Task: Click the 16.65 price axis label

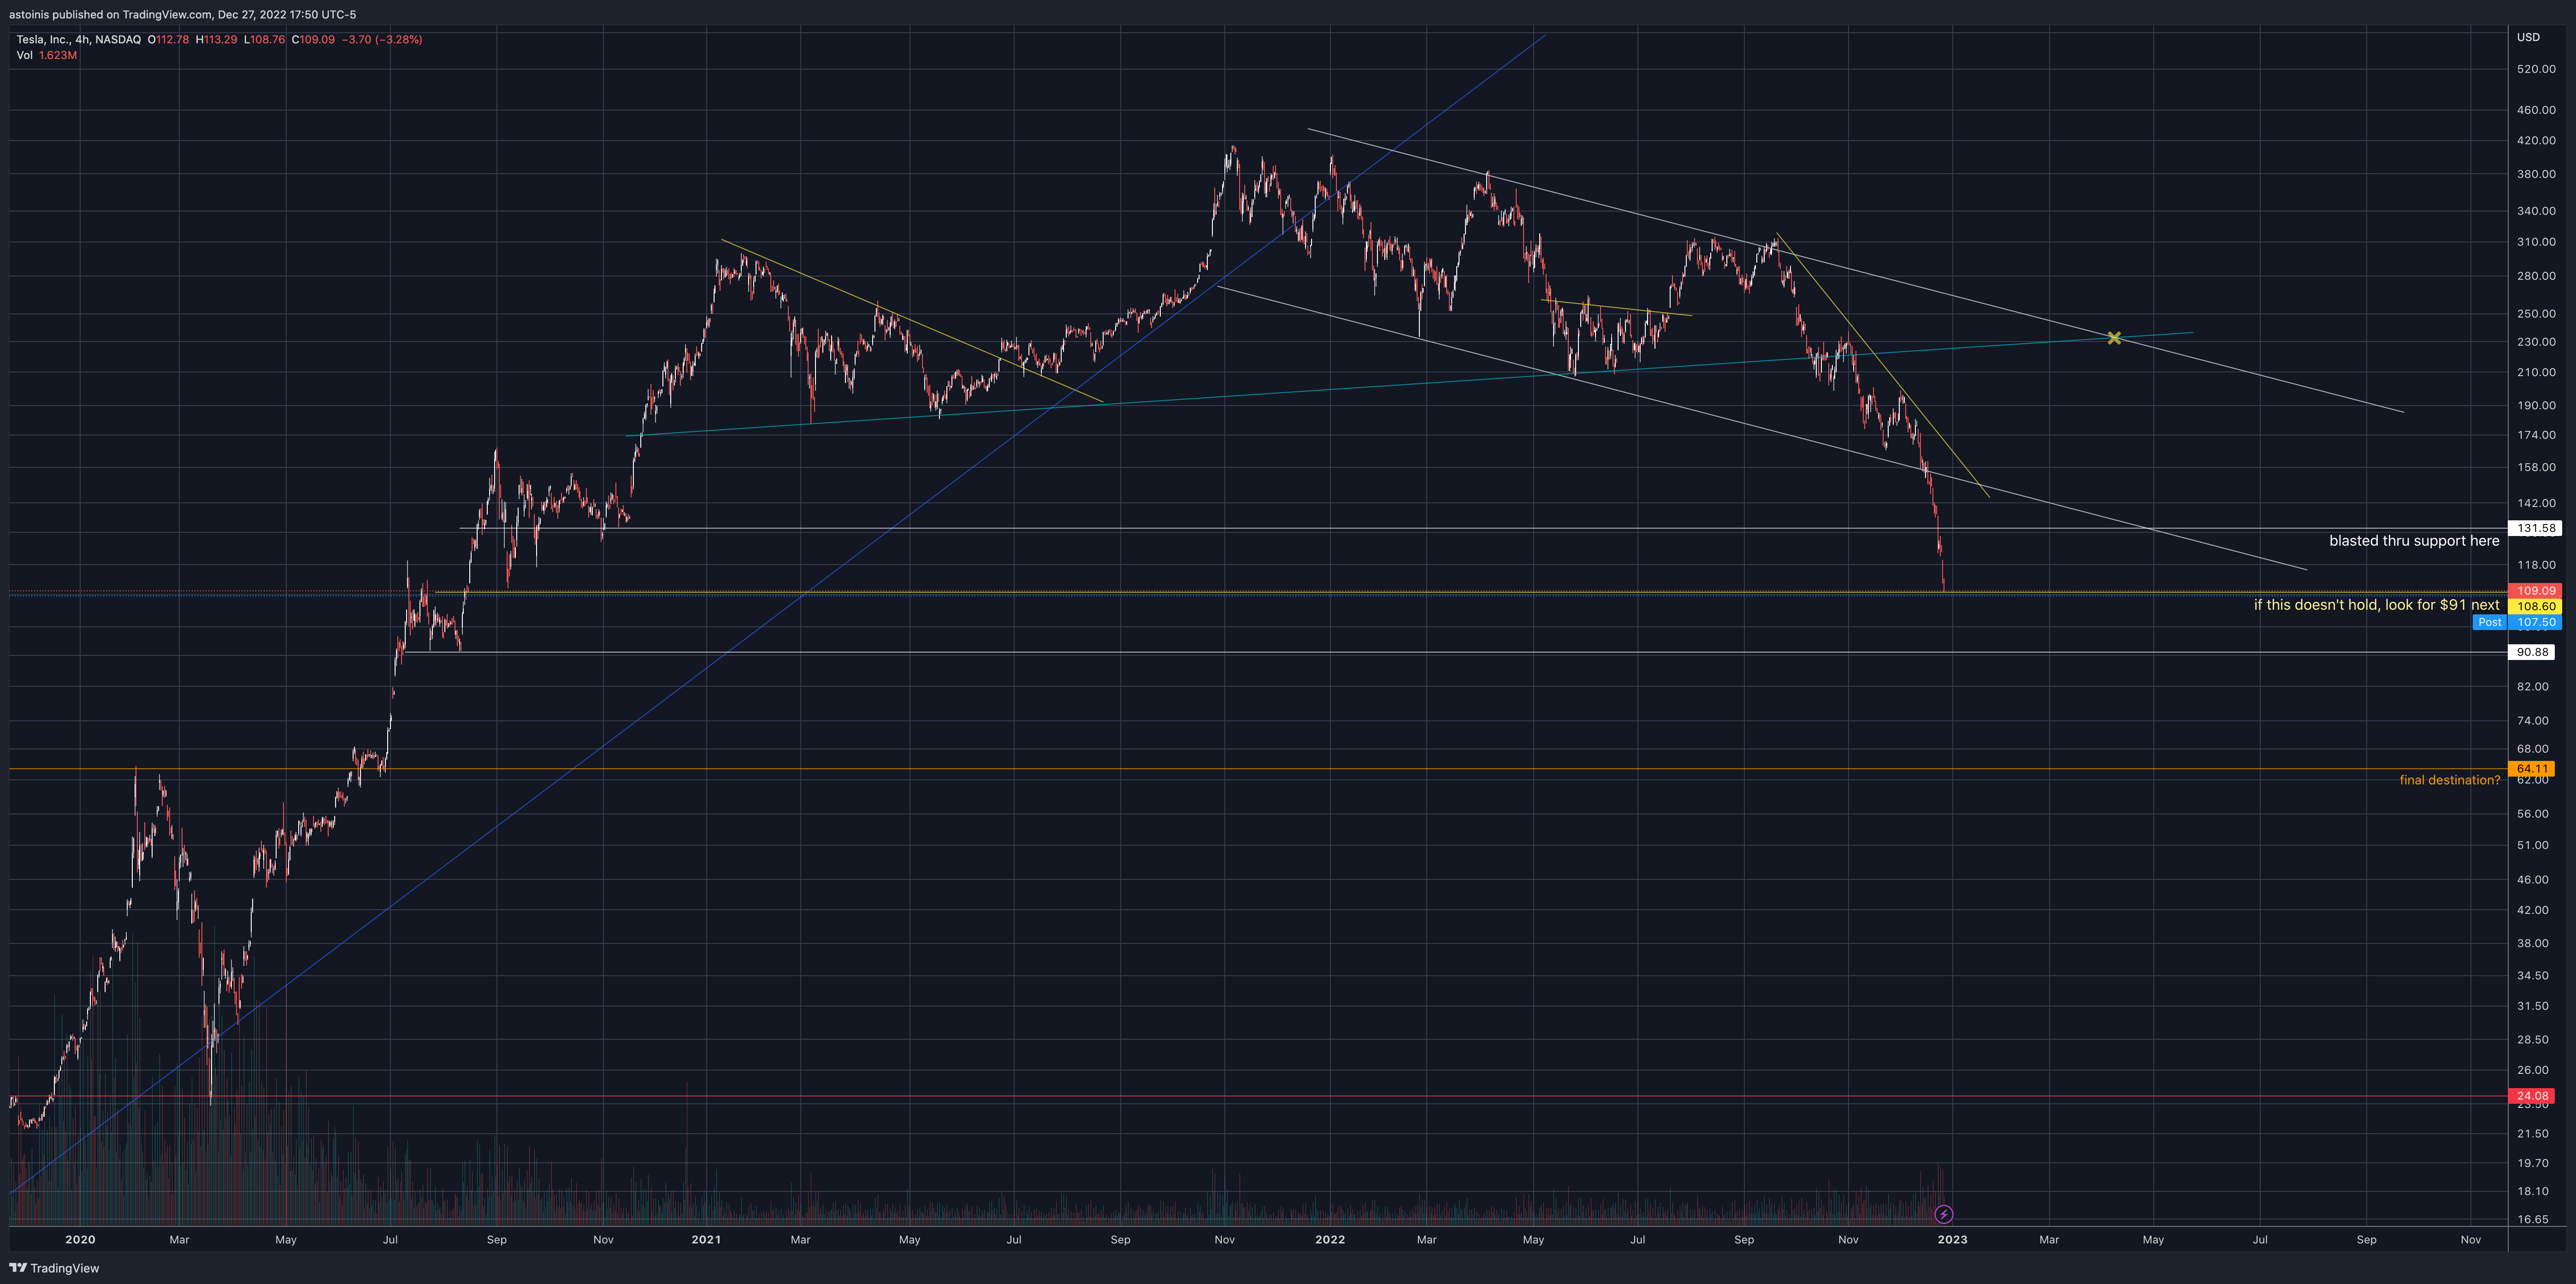Action: (x=2533, y=1219)
